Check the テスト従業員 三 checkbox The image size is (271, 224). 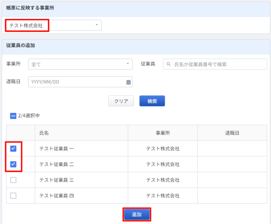(x=13, y=180)
